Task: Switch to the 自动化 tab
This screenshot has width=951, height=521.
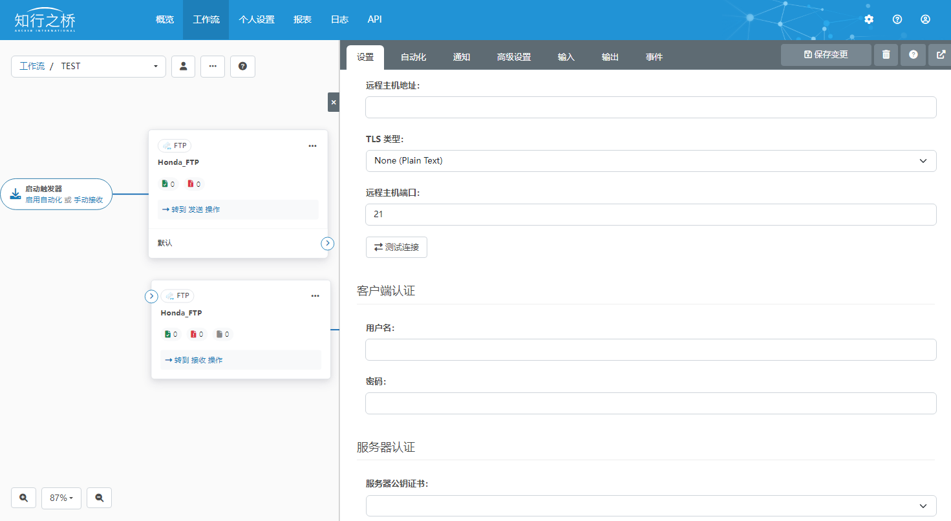Action: 413,58
